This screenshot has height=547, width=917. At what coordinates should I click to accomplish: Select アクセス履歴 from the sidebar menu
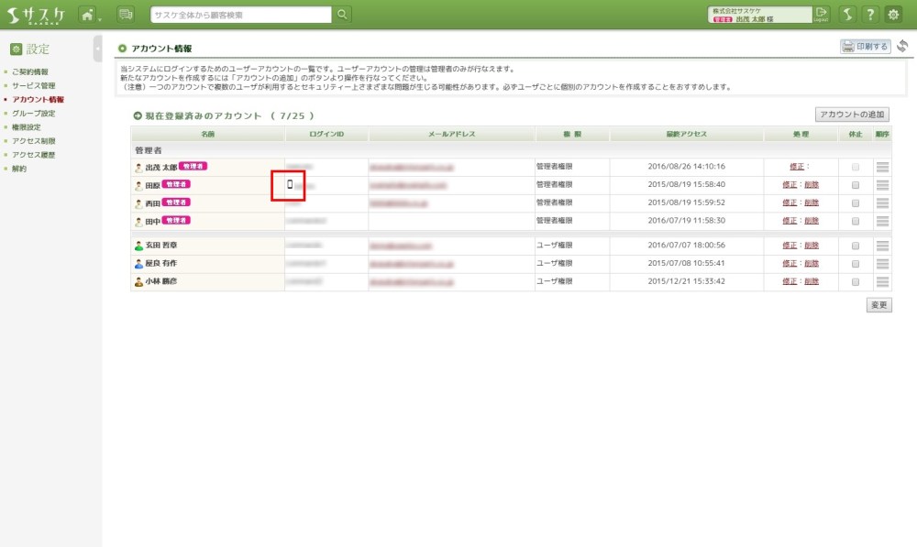click(x=33, y=155)
